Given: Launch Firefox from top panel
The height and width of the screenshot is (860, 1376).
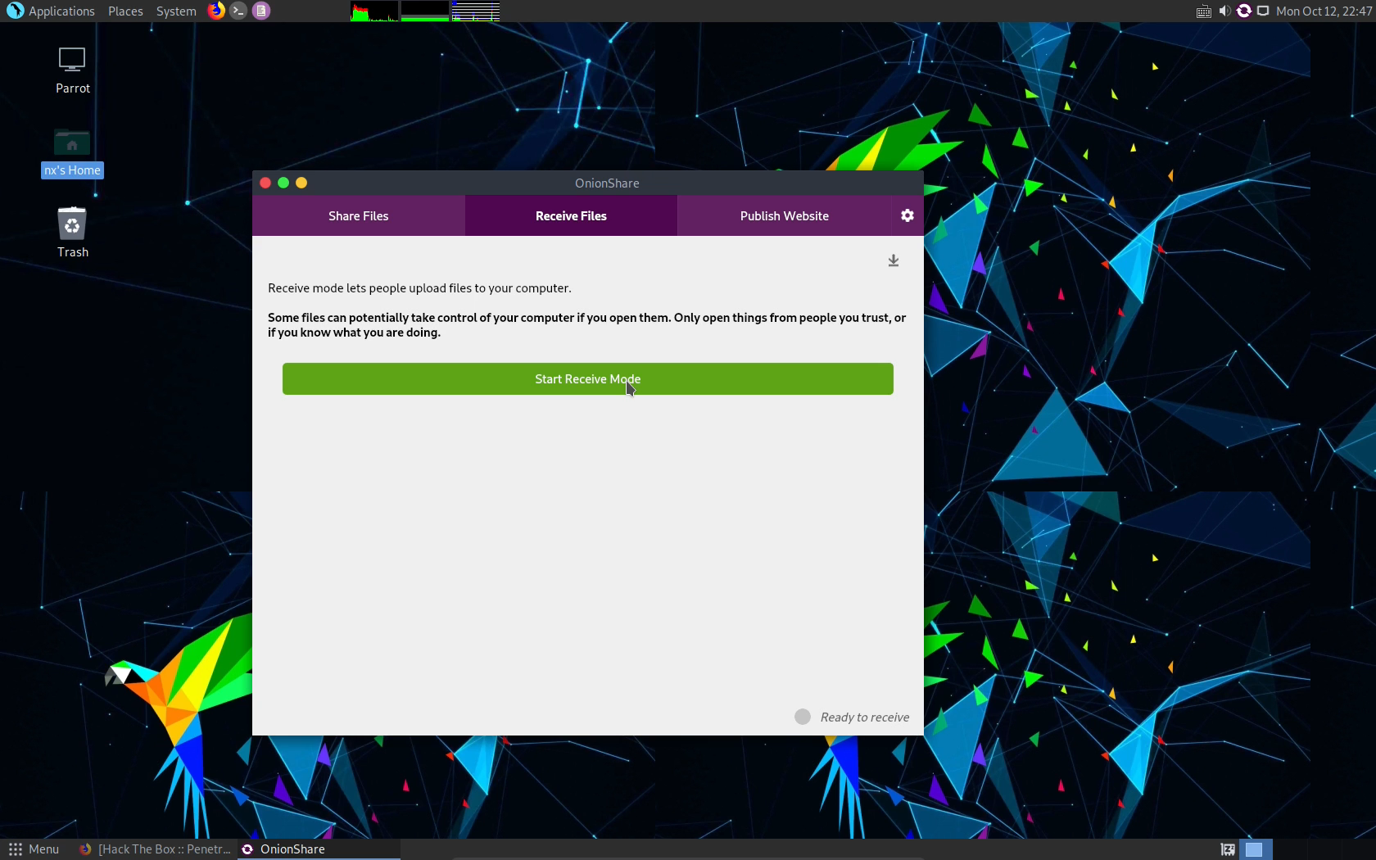Looking at the screenshot, I should point(216,11).
